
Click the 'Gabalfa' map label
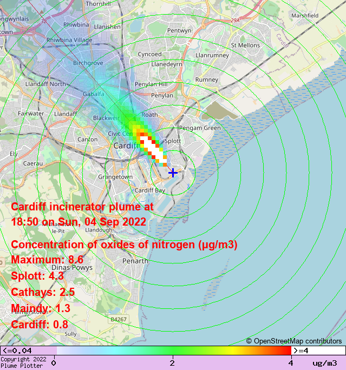[x=94, y=94]
